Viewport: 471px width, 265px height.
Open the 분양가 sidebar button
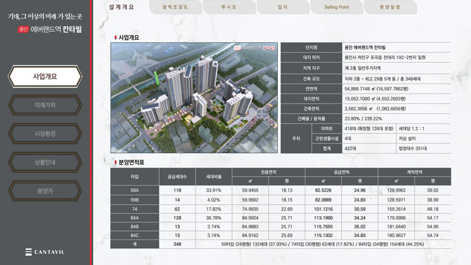(x=45, y=191)
